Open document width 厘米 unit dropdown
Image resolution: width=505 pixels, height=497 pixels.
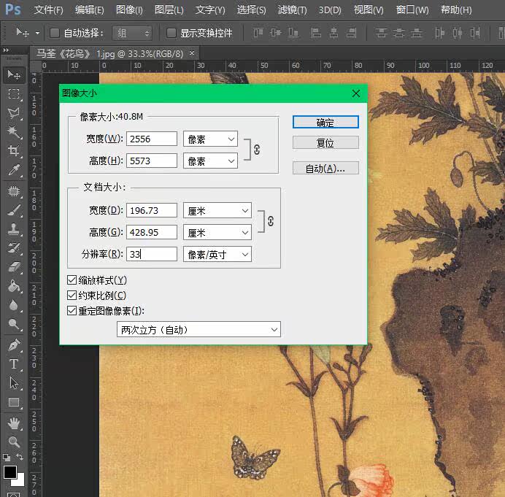(x=217, y=211)
